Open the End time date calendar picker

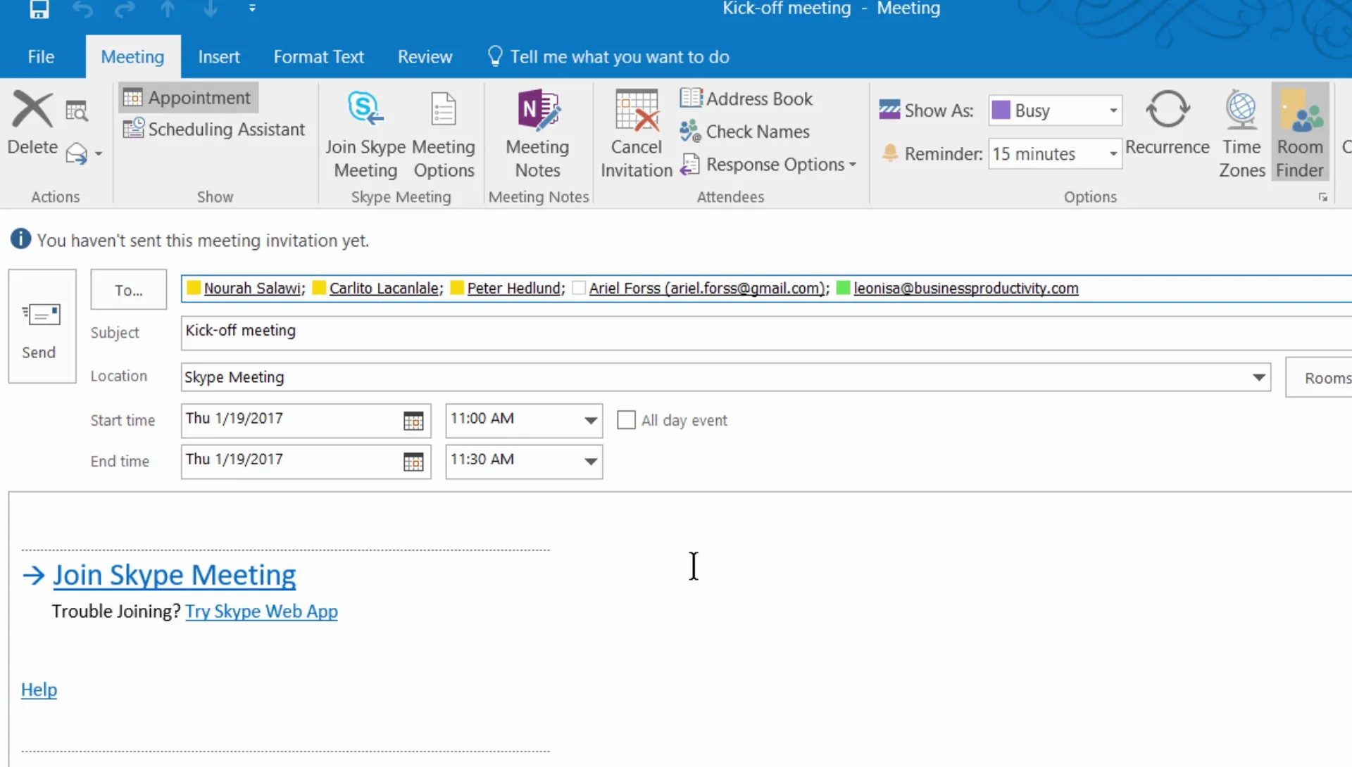[413, 462]
